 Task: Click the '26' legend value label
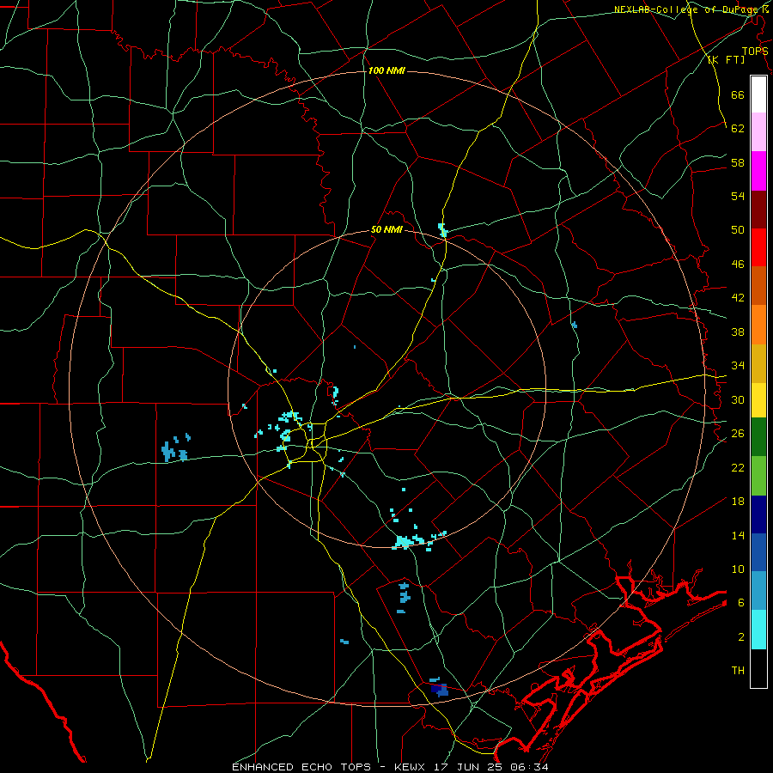point(738,434)
